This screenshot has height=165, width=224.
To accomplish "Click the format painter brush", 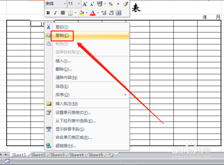I will click(125, 4).
